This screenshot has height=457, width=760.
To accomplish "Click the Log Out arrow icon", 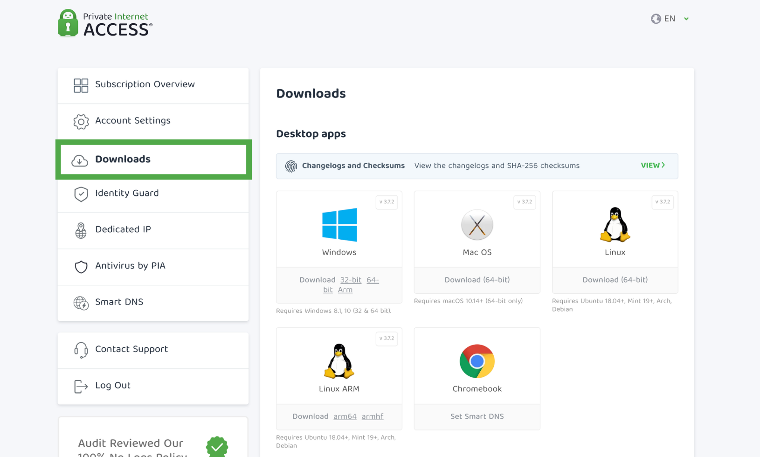I will pos(81,386).
